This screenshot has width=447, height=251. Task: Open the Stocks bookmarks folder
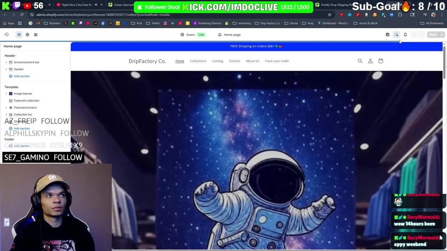pyautogui.click(x=291, y=23)
